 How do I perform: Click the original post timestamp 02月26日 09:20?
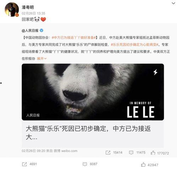[33, 151]
